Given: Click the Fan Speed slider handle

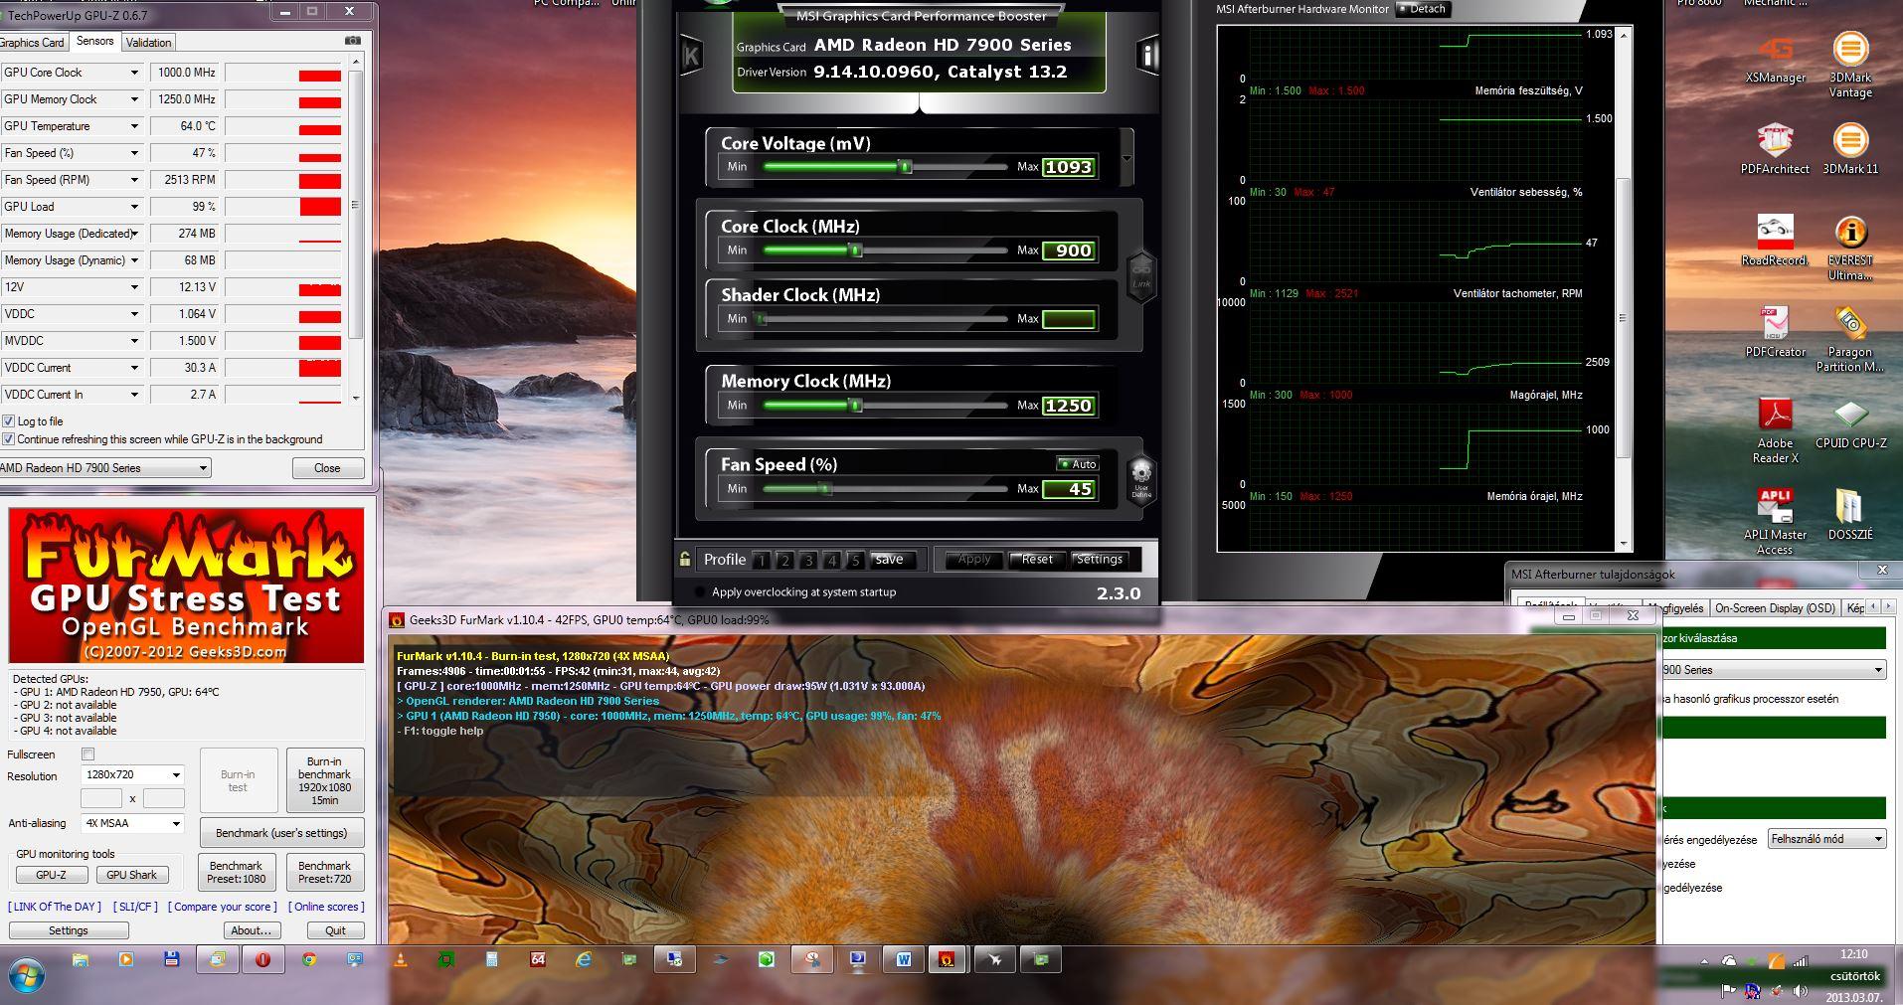Looking at the screenshot, I should click(824, 489).
